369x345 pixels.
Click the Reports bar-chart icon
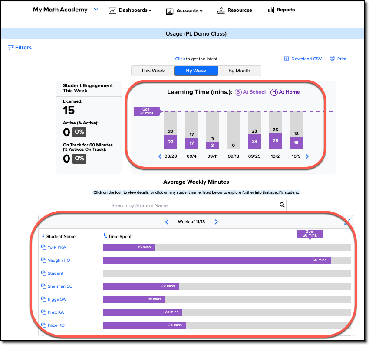pos(270,10)
